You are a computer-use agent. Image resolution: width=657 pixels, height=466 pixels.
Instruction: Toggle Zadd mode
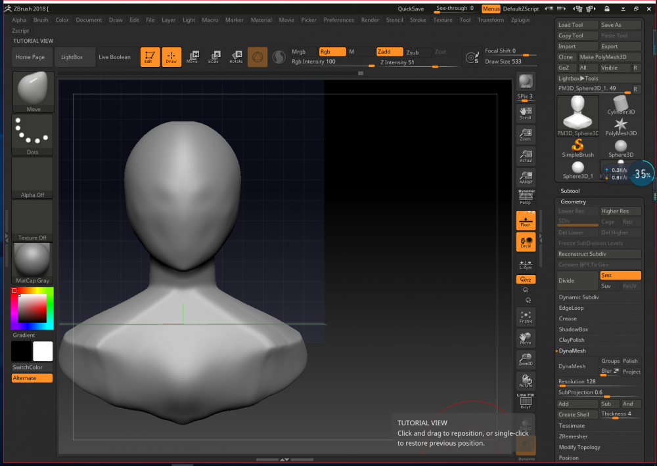pyautogui.click(x=389, y=51)
